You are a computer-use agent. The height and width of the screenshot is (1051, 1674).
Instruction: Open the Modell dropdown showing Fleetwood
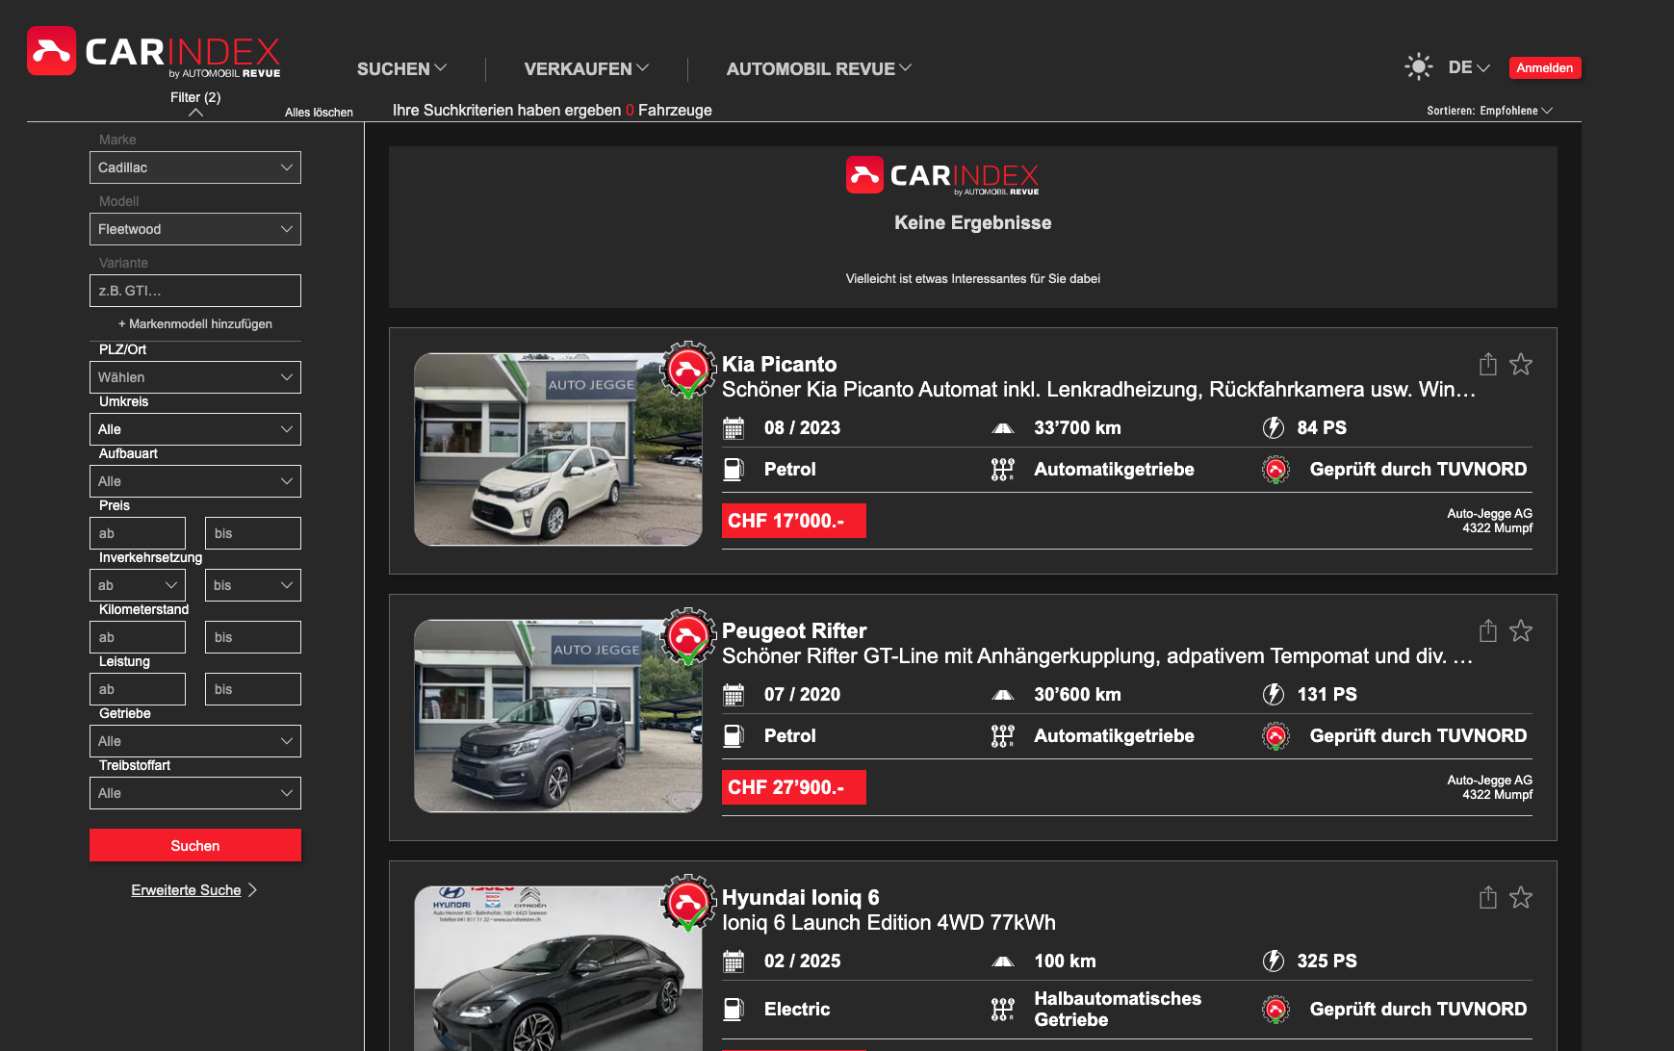point(195,229)
